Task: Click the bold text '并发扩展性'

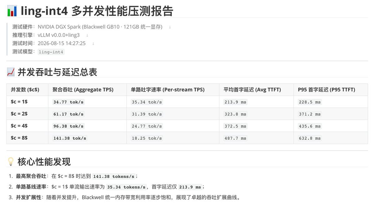Action: (x=28, y=198)
